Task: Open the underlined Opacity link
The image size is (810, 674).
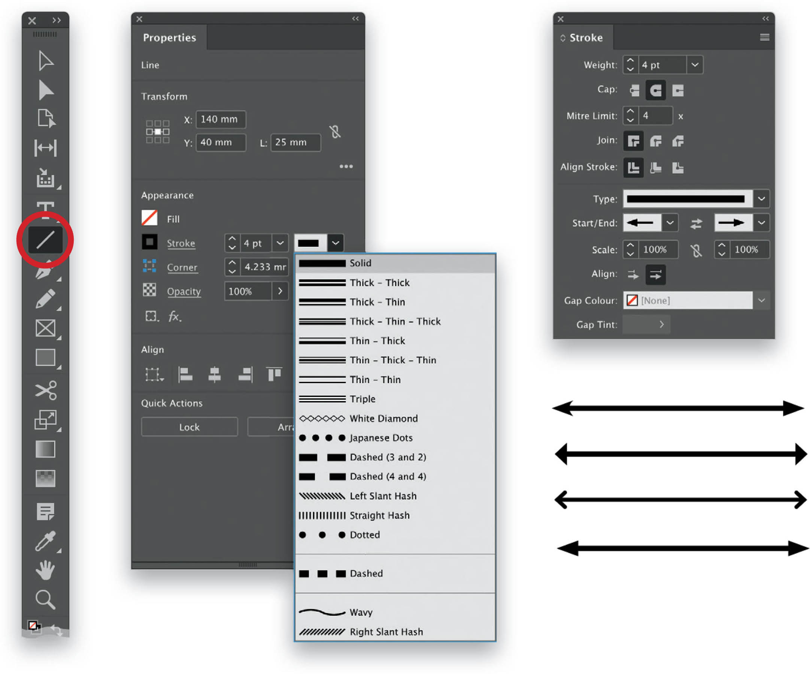Action: click(183, 291)
